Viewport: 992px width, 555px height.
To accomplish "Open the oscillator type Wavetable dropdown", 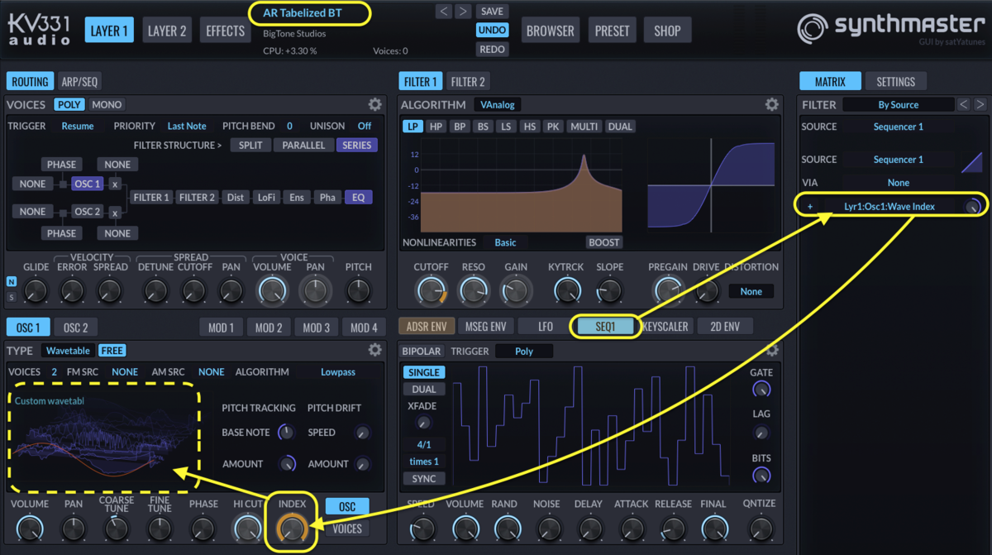I will (x=68, y=351).
